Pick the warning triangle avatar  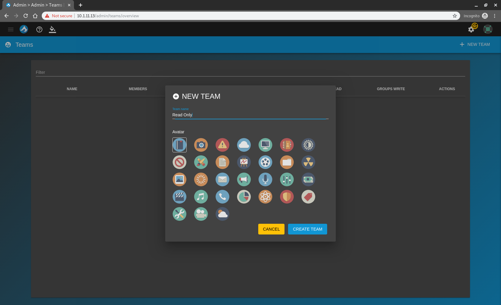(222, 145)
